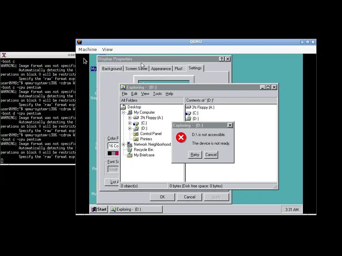Switch to the Appearance tab
Viewport: 342px width, 256px height.
tap(161, 69)
